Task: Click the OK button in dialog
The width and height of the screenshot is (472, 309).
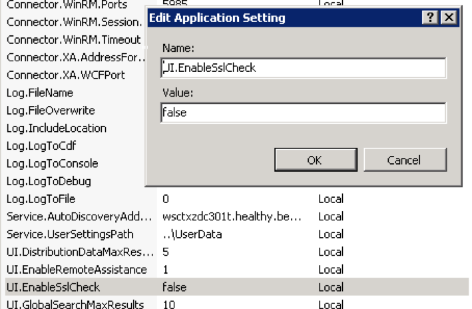Action: (x=314, y=160)
